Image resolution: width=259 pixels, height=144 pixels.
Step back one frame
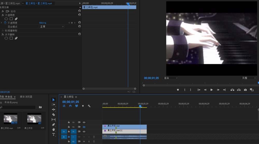[205, 90]
